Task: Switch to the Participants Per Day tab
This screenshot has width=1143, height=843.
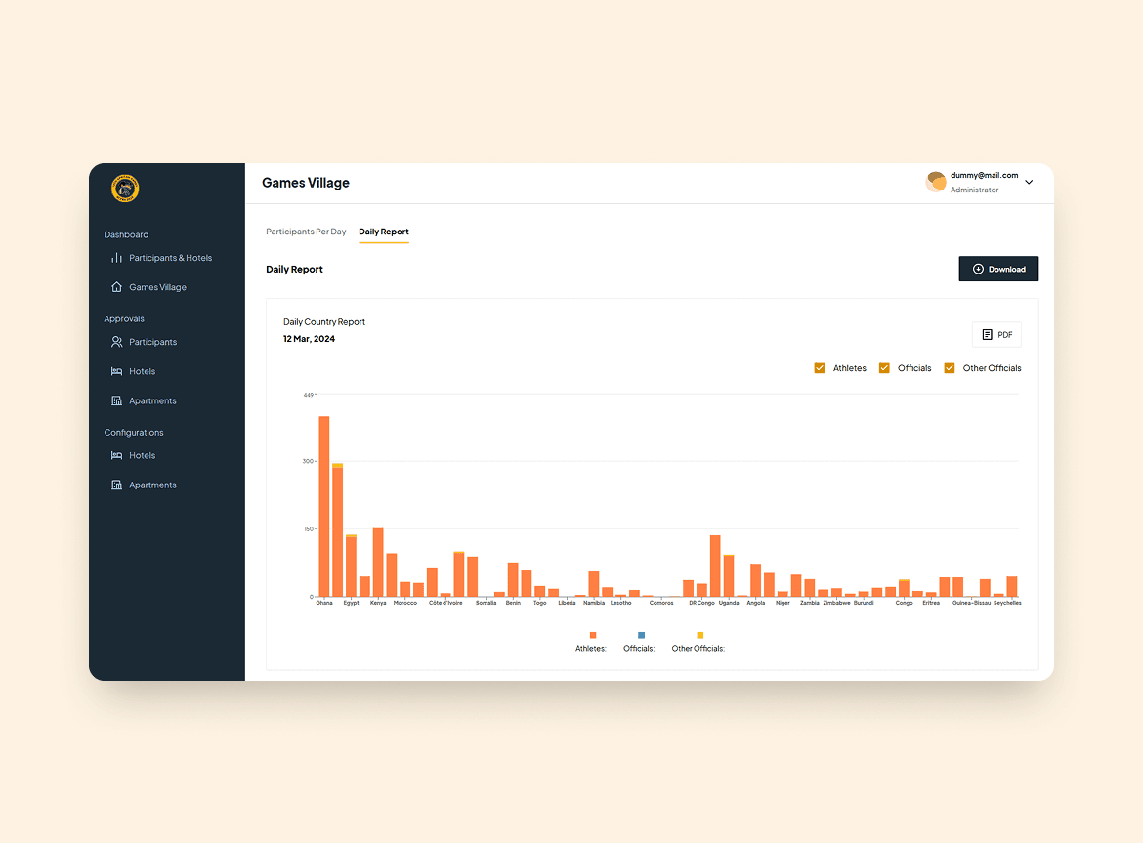Action: 306,232
